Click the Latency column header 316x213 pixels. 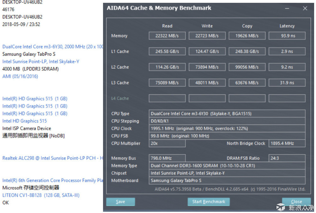(x=287, y=26)
